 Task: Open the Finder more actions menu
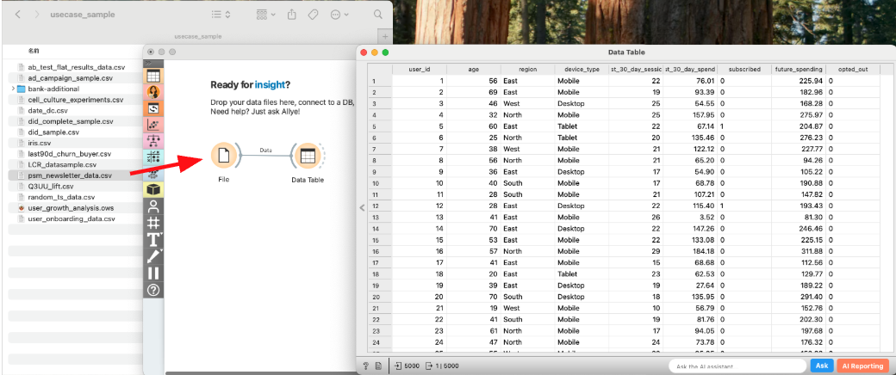click(339, 15)
